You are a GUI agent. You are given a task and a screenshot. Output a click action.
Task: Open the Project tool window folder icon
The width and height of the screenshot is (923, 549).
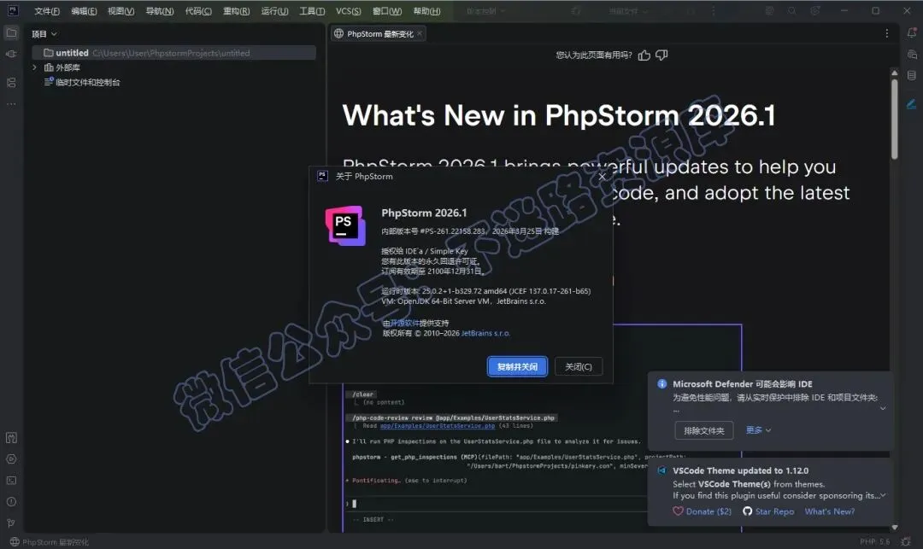(11, 33)
